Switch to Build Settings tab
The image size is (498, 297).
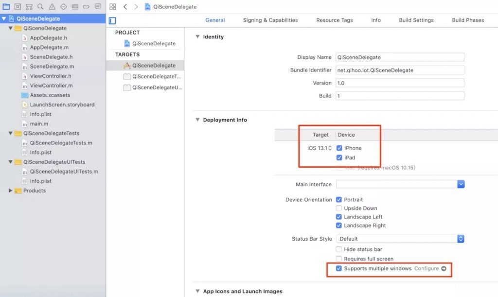(x=416, y=20)
